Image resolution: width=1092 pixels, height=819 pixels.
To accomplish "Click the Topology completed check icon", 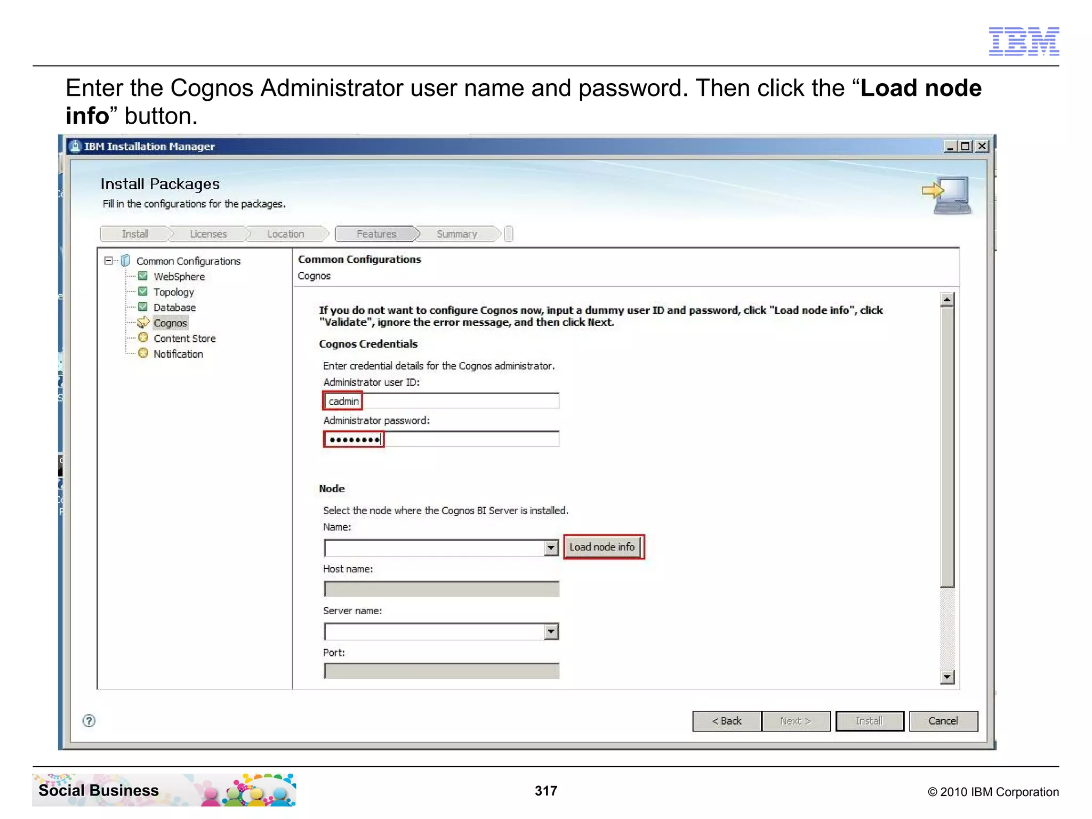I will click(x=143, y=291).
